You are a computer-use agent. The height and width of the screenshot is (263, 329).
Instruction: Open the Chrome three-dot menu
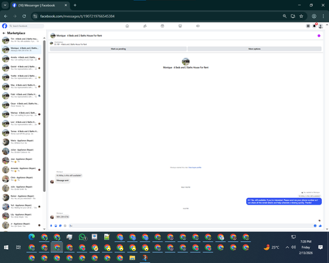coord(323,16)
